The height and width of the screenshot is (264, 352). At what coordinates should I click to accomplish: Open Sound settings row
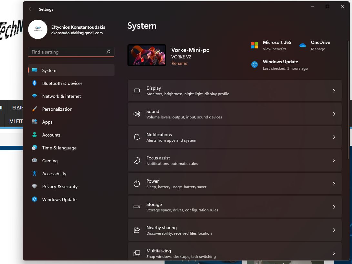(x=235, y=114)
